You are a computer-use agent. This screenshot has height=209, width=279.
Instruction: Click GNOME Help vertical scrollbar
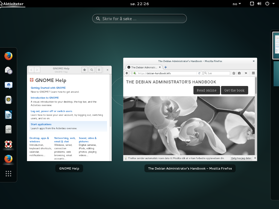pyautogui.click(x=110, y=101)
